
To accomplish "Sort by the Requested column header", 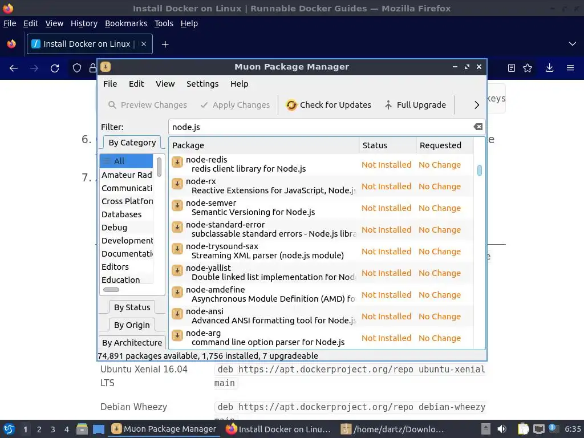I will 445,145.
